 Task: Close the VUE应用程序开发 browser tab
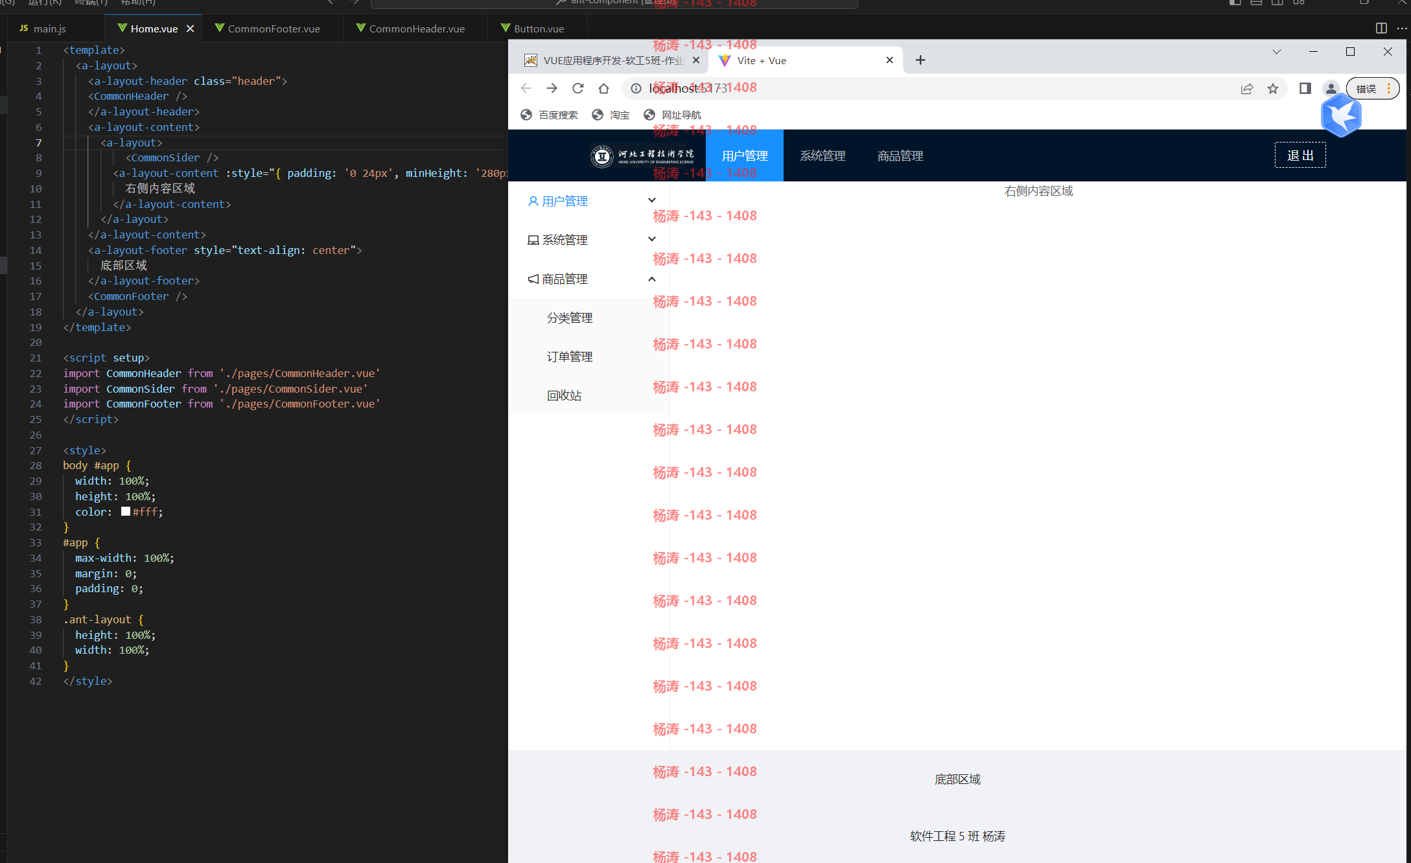coord(696,60)
